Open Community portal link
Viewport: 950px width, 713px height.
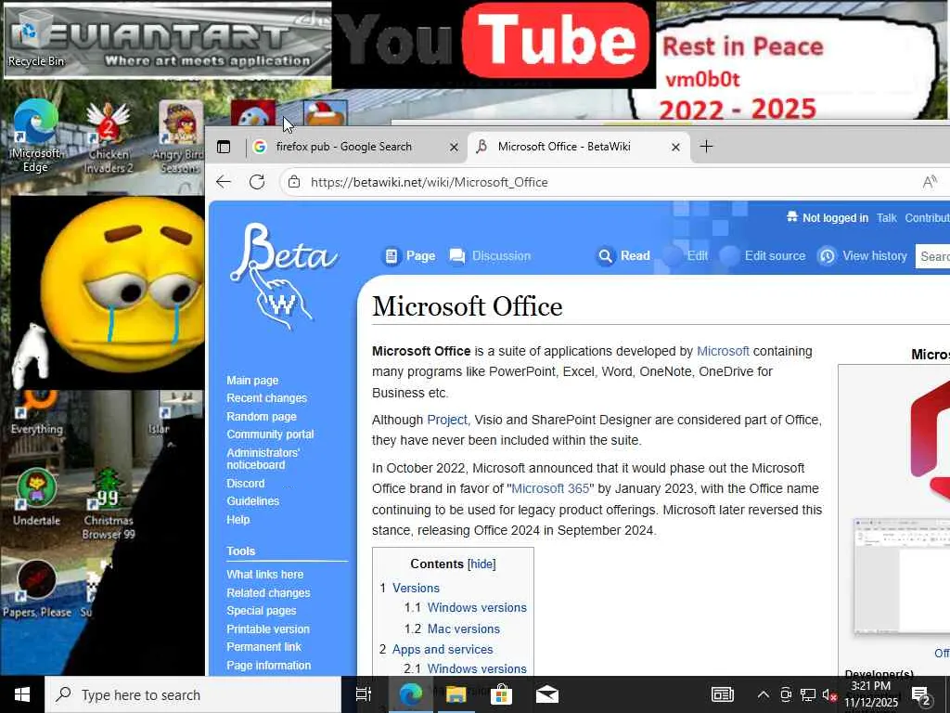point(270,434)
